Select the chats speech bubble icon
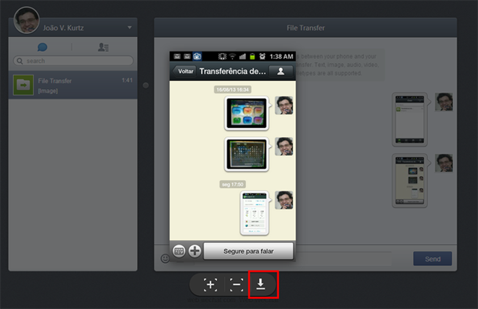Viewport: 478px width, 309px height. tap(43, 47)
